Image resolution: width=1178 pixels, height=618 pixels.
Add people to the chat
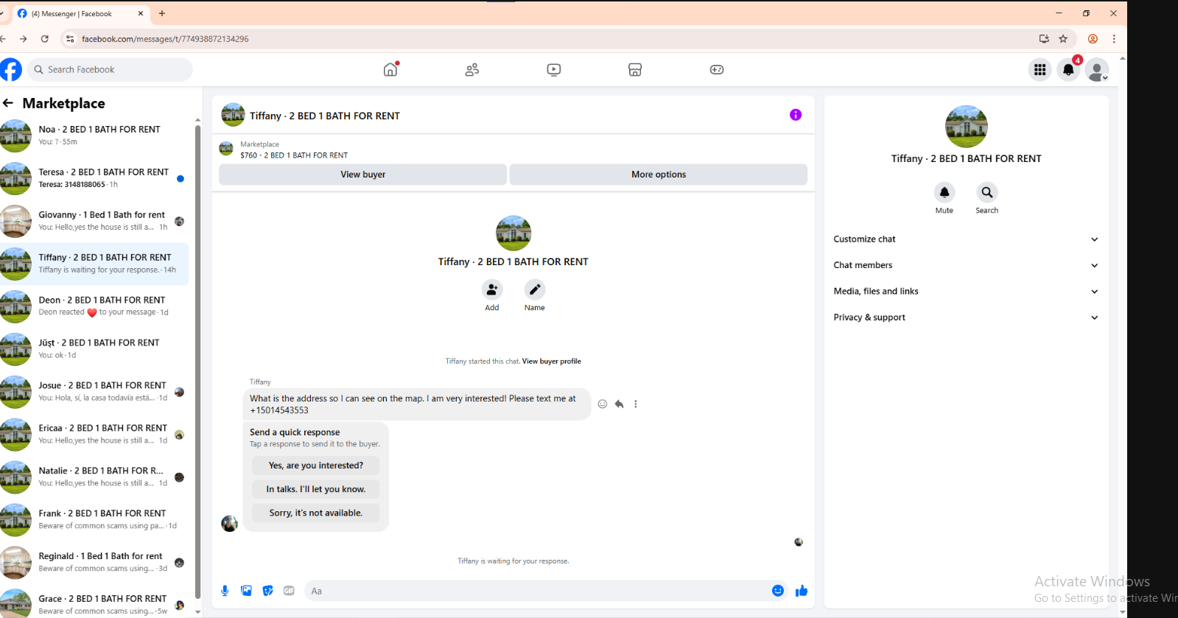point(492,289)
